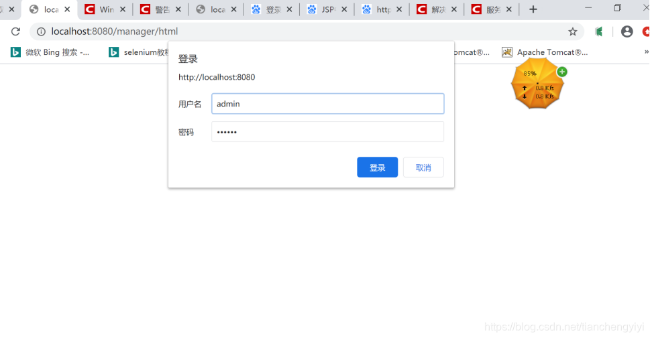The width and height of the screenshot is (650, 339).
Task: Click the red extension icon at toolbar edge
Action: pyautogui.click(x=646, y=31)
